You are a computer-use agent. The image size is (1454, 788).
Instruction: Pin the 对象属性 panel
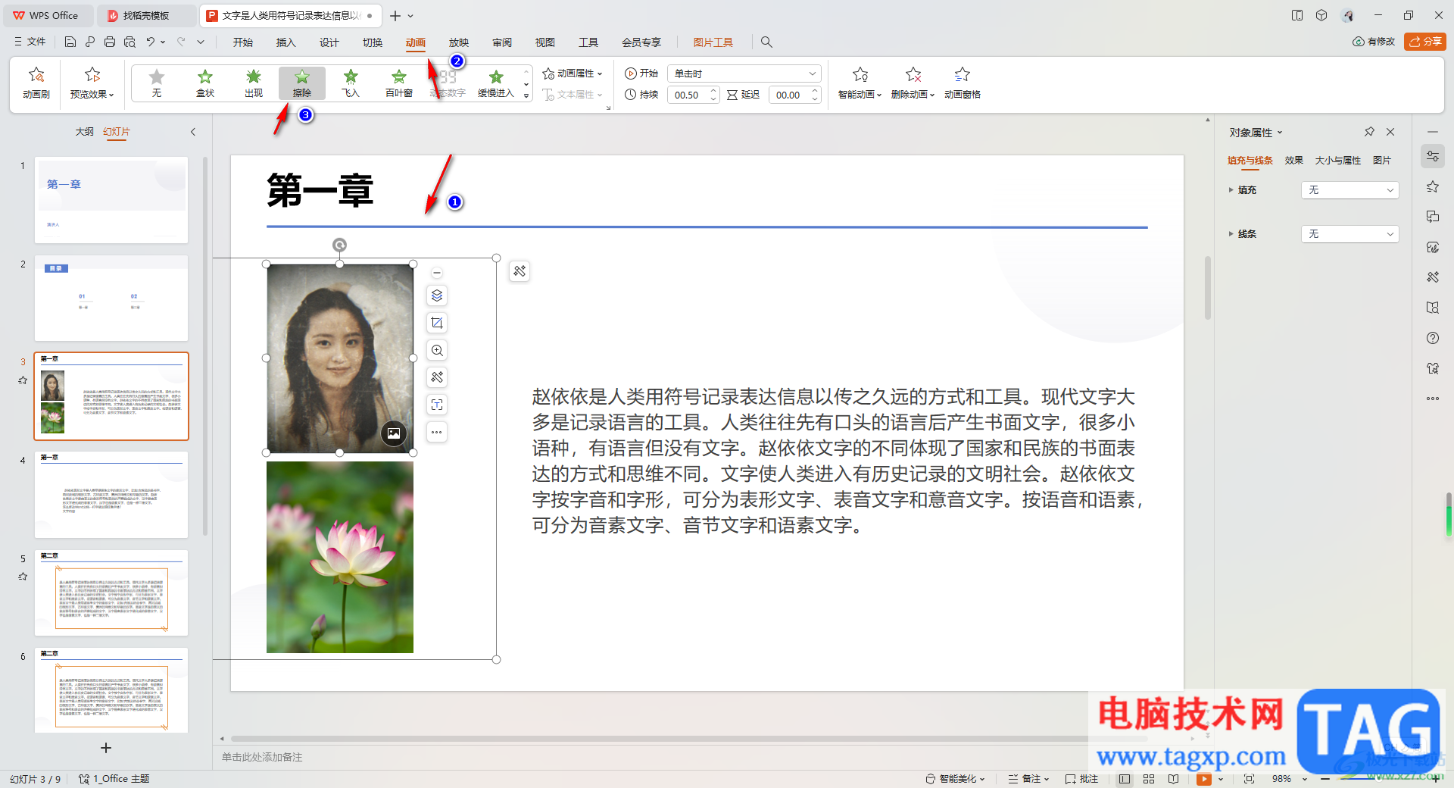point(1369,132)
